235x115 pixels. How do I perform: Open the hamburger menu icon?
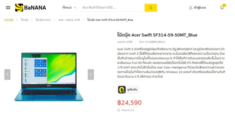tap(8, 8)
